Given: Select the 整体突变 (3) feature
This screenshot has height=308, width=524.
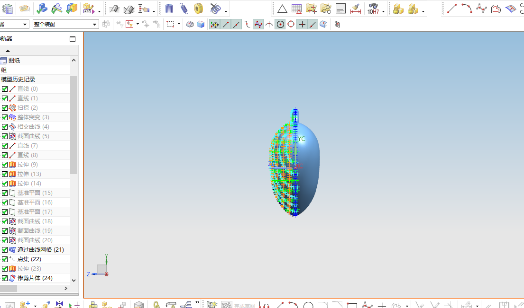Looking at the screenshot, I should coord(33,117).
